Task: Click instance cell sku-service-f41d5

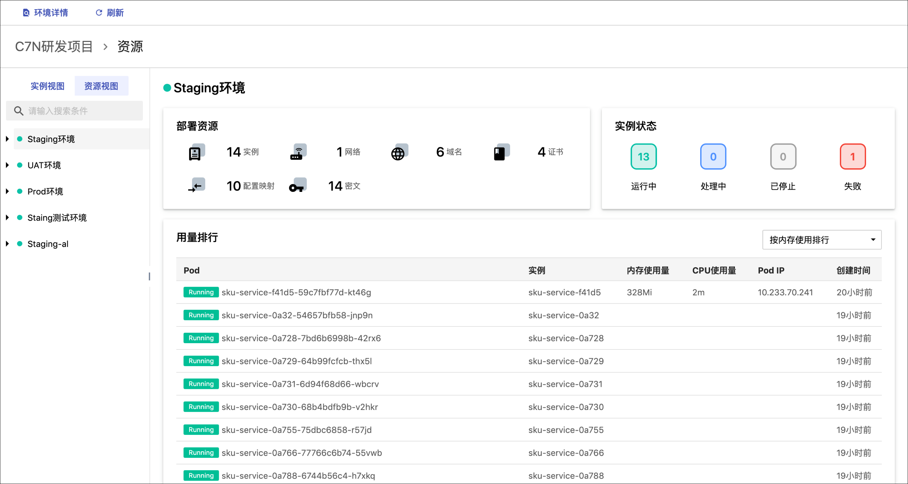Action: pyautogui.click(x=564, y=292)
